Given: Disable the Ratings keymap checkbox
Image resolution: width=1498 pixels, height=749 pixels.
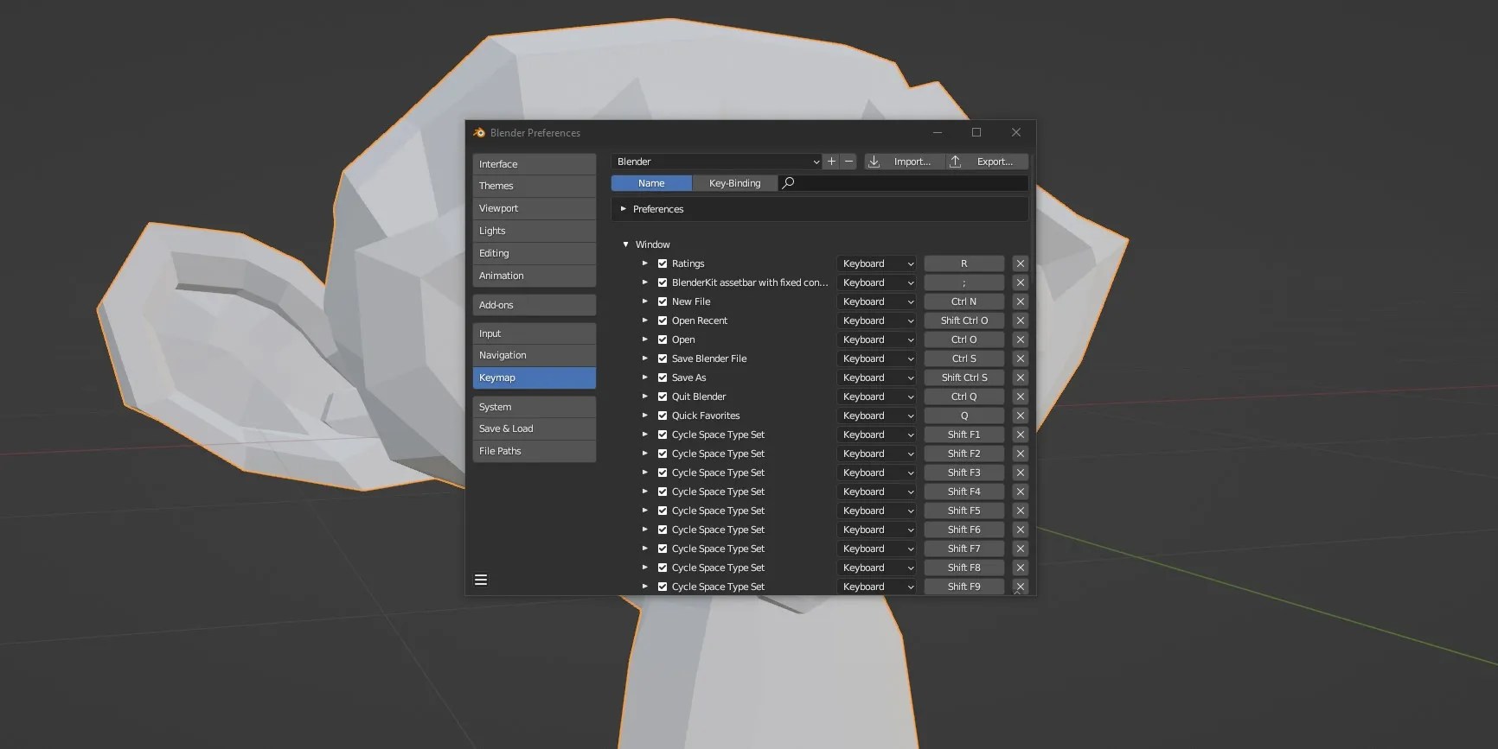Looking at the screenshot, I should pos(663,263).
